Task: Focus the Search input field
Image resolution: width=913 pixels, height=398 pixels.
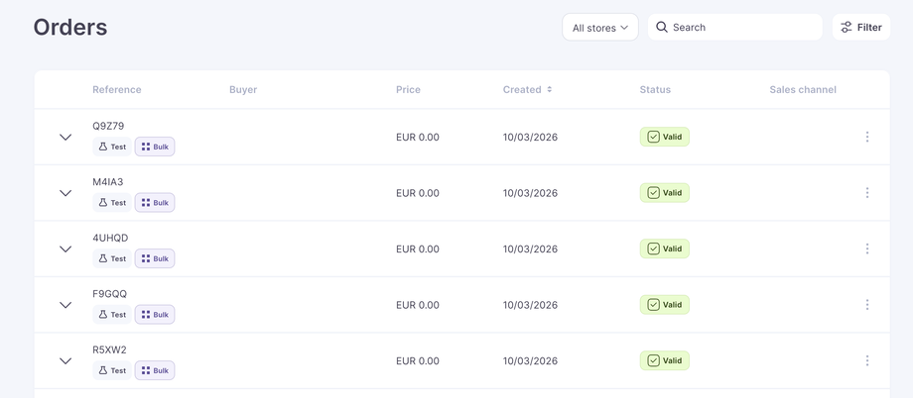Action: [x=742, y=28]
